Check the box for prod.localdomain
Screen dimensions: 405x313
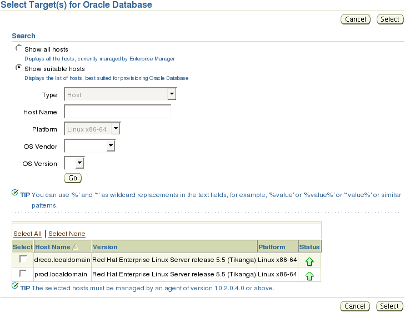click(23, 273)
